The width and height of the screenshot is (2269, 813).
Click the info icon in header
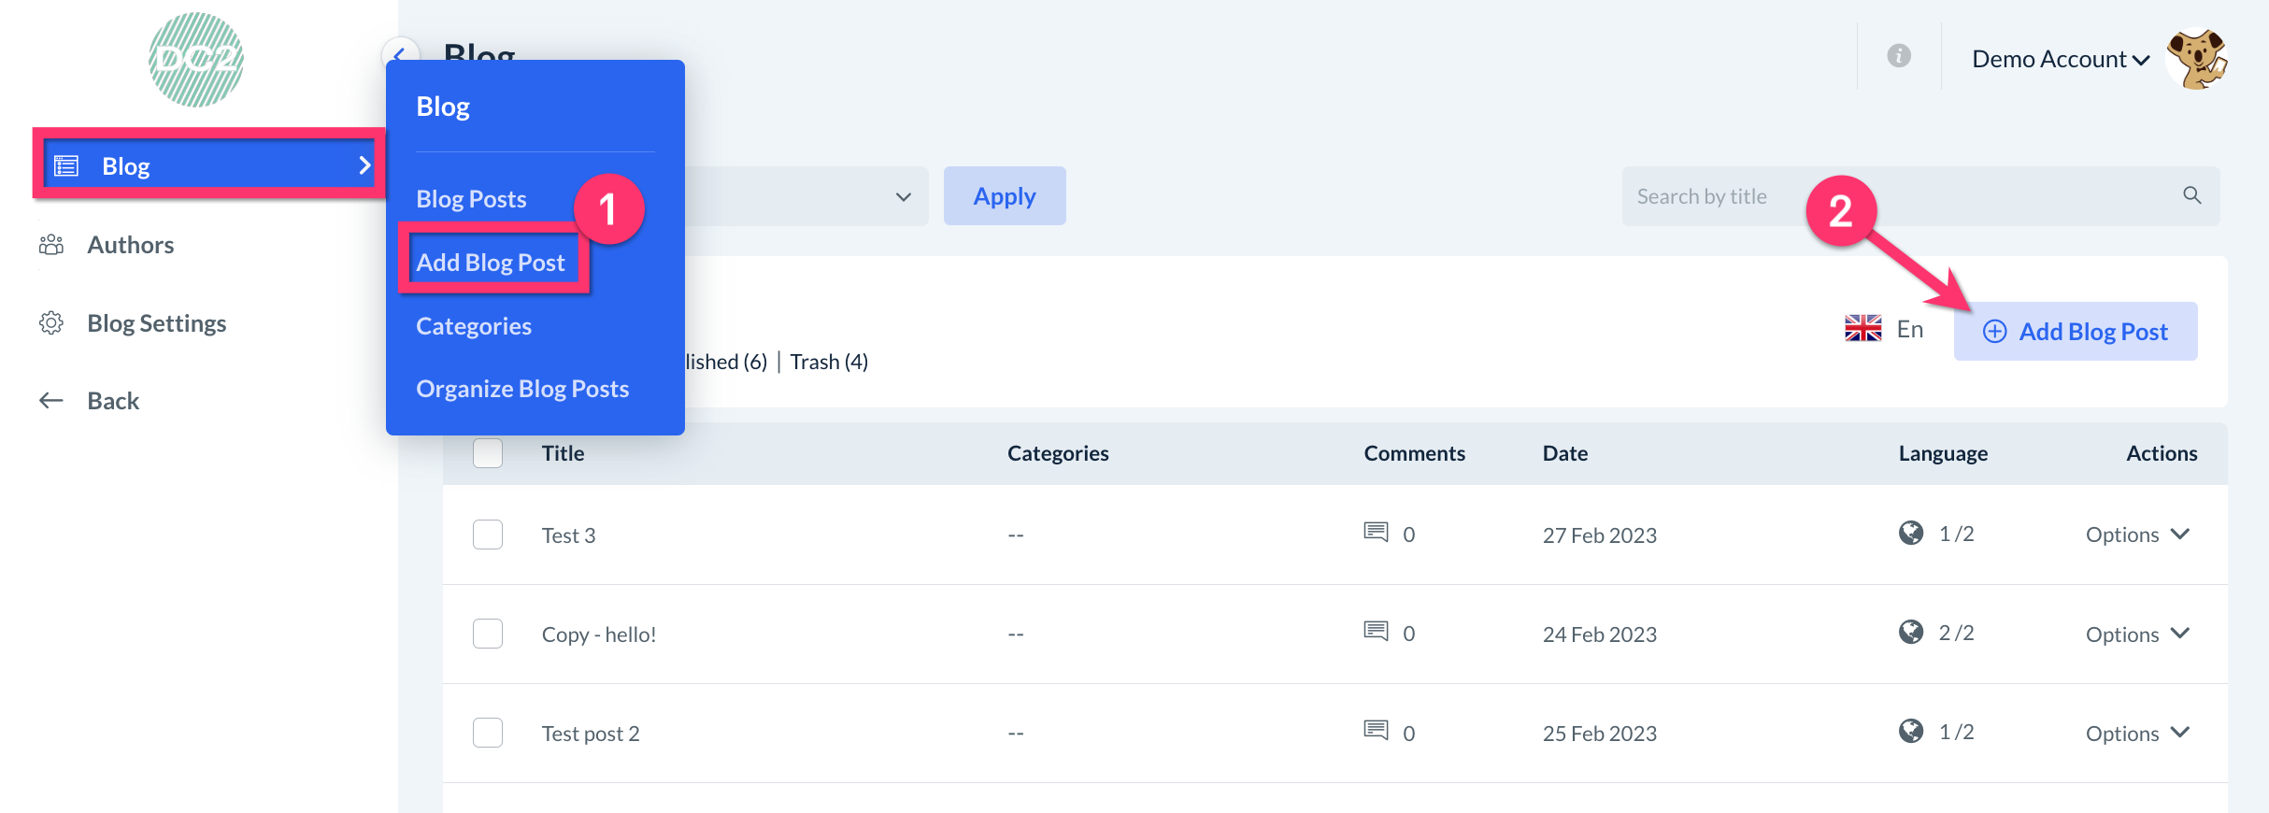[x=1898, y=56]
